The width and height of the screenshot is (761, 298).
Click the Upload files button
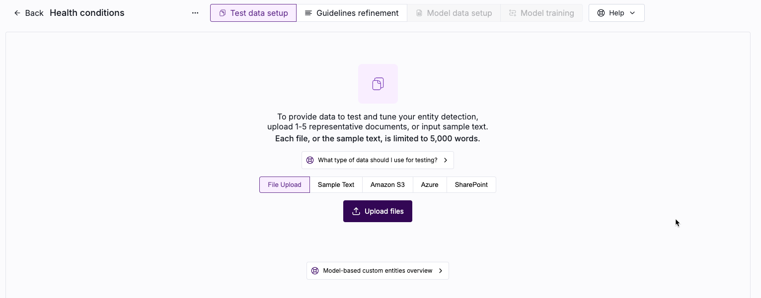[378, 211]
